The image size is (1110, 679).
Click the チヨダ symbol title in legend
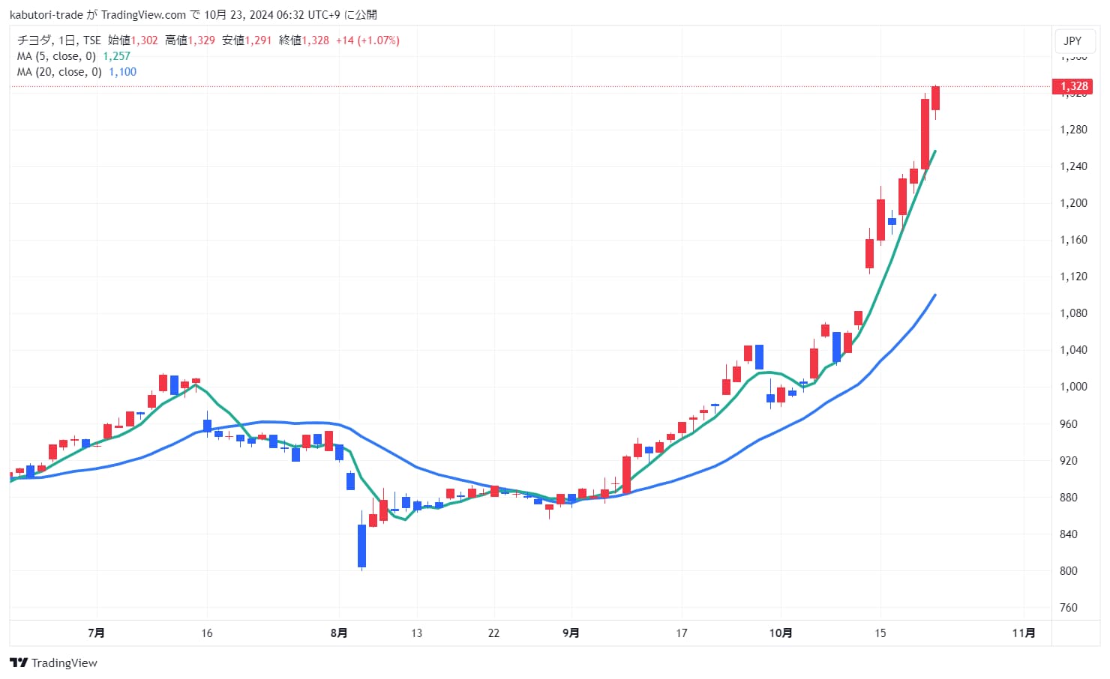click(34, 40)
